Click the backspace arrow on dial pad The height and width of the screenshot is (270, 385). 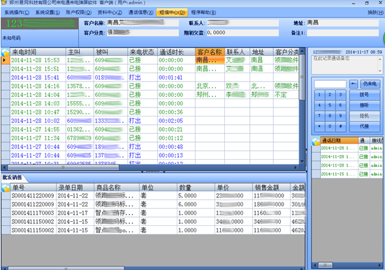pyautogui.click(x=354, y=84)
